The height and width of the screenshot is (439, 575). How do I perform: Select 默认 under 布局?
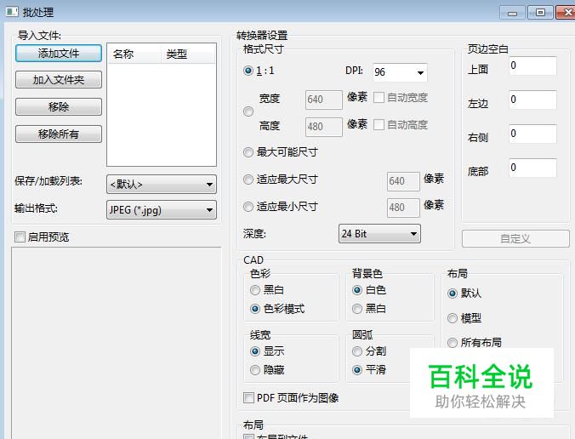pyautogui.click(x=453, y=294)
